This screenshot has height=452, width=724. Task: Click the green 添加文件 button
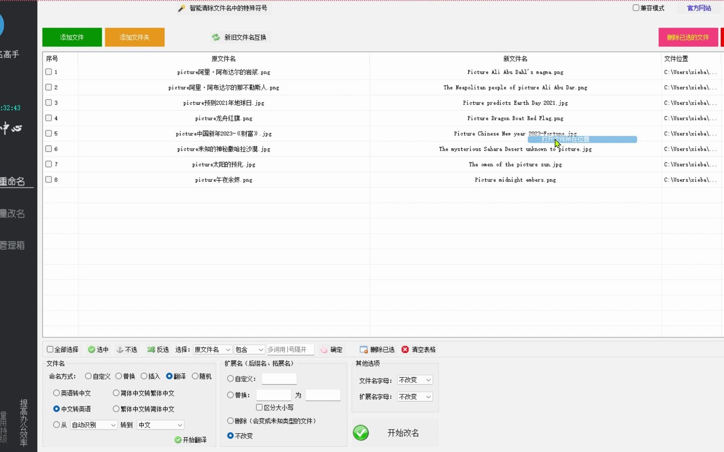72,37
